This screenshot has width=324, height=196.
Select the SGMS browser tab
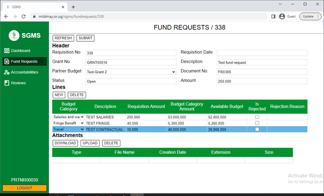point(35,7)
